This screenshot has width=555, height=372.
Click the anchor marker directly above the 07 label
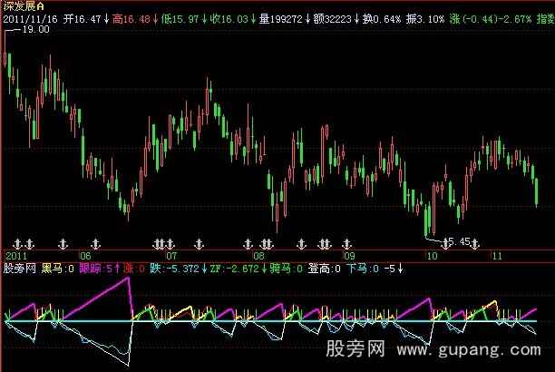170,243
